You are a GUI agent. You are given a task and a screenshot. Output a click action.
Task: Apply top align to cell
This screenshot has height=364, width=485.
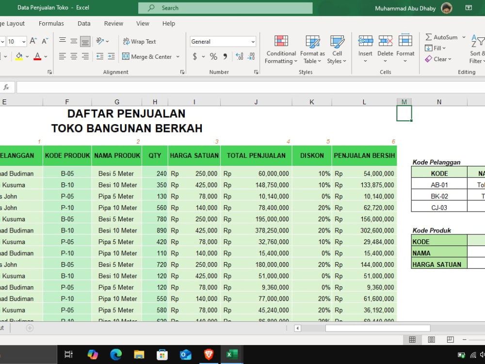62,41
